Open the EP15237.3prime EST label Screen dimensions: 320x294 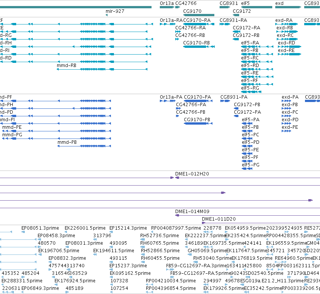pos(128,266)
